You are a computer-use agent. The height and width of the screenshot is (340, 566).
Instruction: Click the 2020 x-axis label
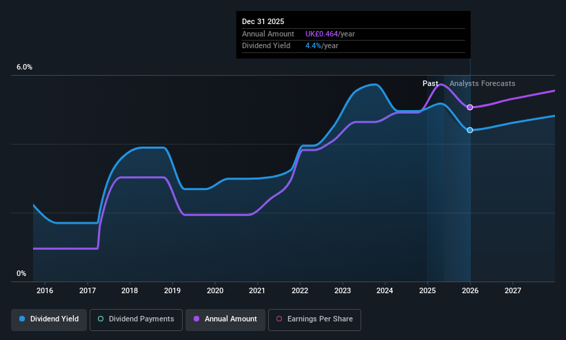click(215, 290)
